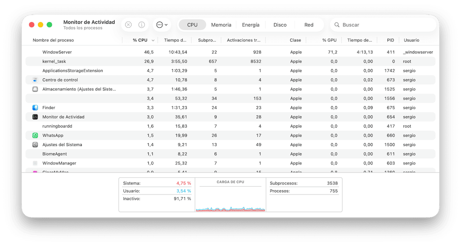Screen dimensions: 461x246
Task: Select Monitor de Actividad process name
Action: coord(63,117)
